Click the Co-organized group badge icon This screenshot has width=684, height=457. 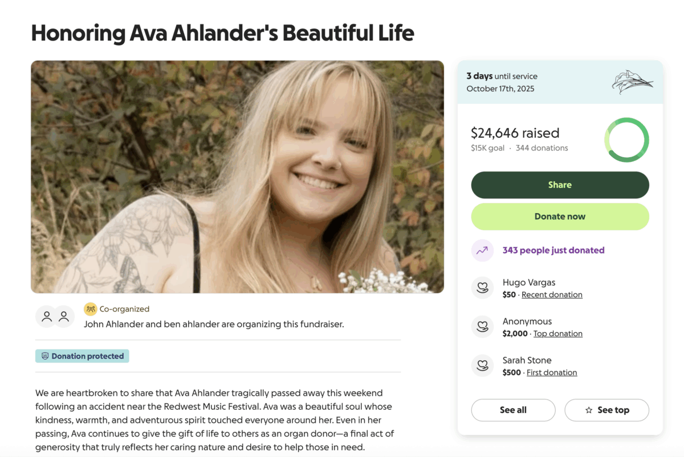90,309
